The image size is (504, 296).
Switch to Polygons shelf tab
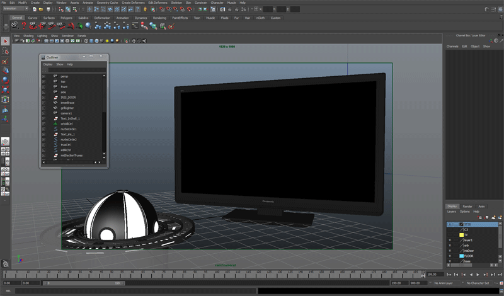(66, 18)
